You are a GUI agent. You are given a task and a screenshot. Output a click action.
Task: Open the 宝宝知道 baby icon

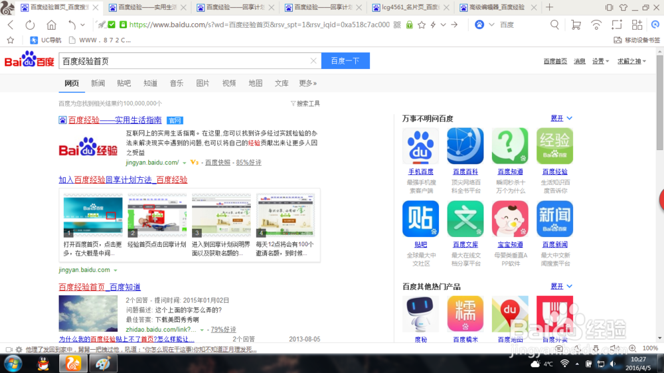click(510, 219)
